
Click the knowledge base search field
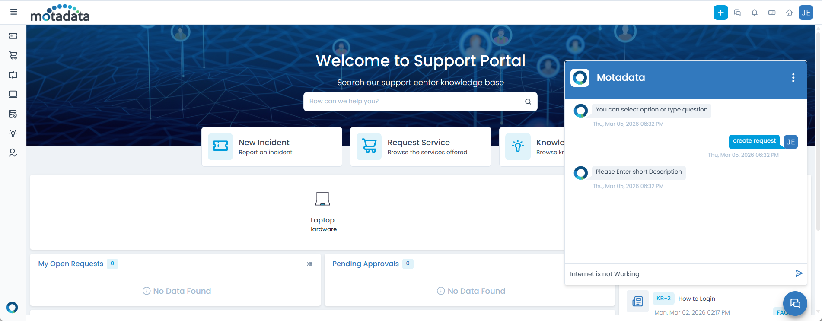[x=413, y=102]
